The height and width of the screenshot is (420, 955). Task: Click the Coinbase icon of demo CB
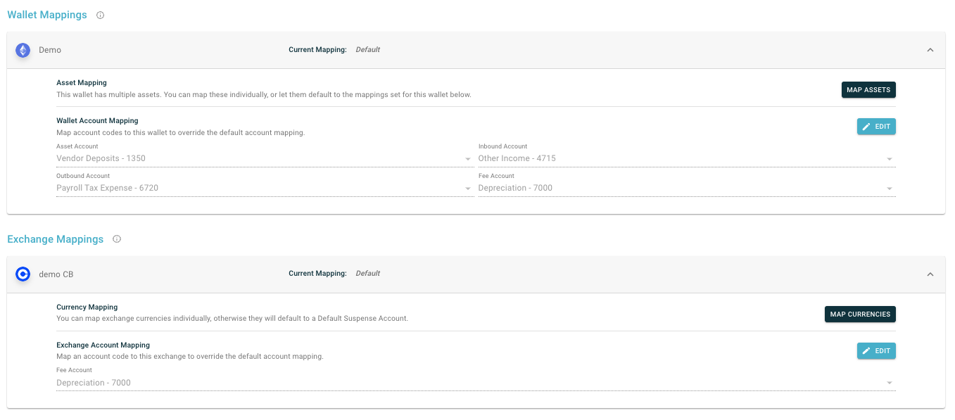click(x=23, y=274)
